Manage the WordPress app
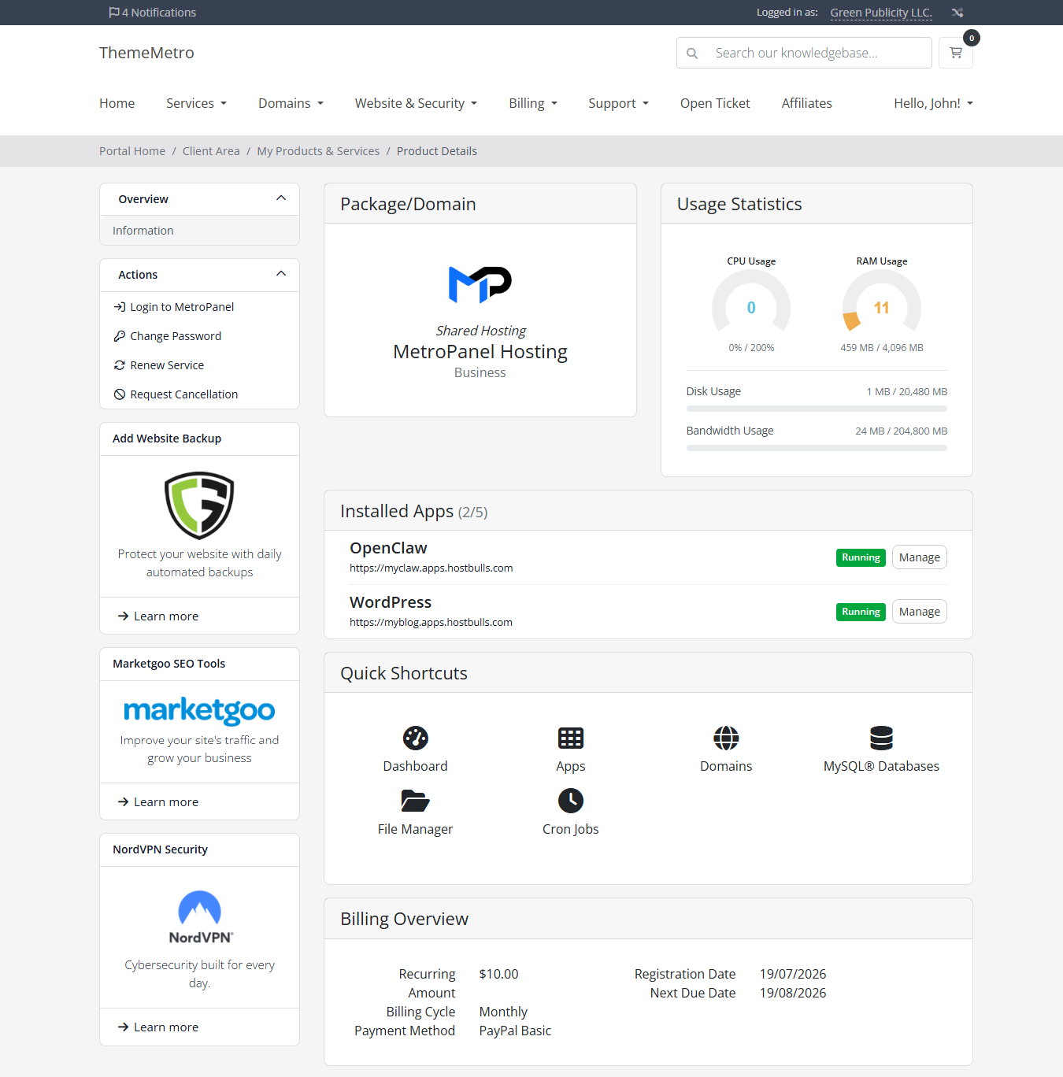 click(x=919, y=612)
